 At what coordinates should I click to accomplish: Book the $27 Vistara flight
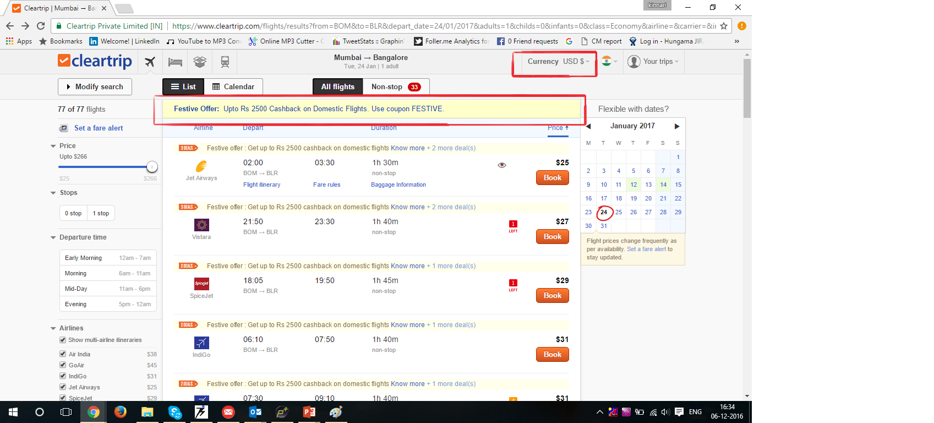click(x=553, y=236)
